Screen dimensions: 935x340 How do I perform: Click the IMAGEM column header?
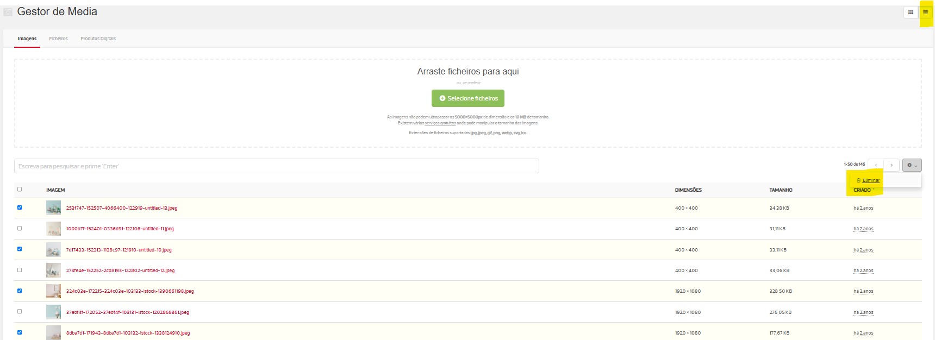[55, 190]
